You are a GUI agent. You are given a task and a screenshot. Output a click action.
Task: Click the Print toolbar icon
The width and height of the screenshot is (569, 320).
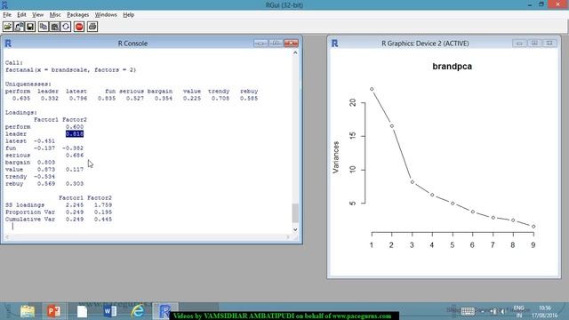pos(92,27)
